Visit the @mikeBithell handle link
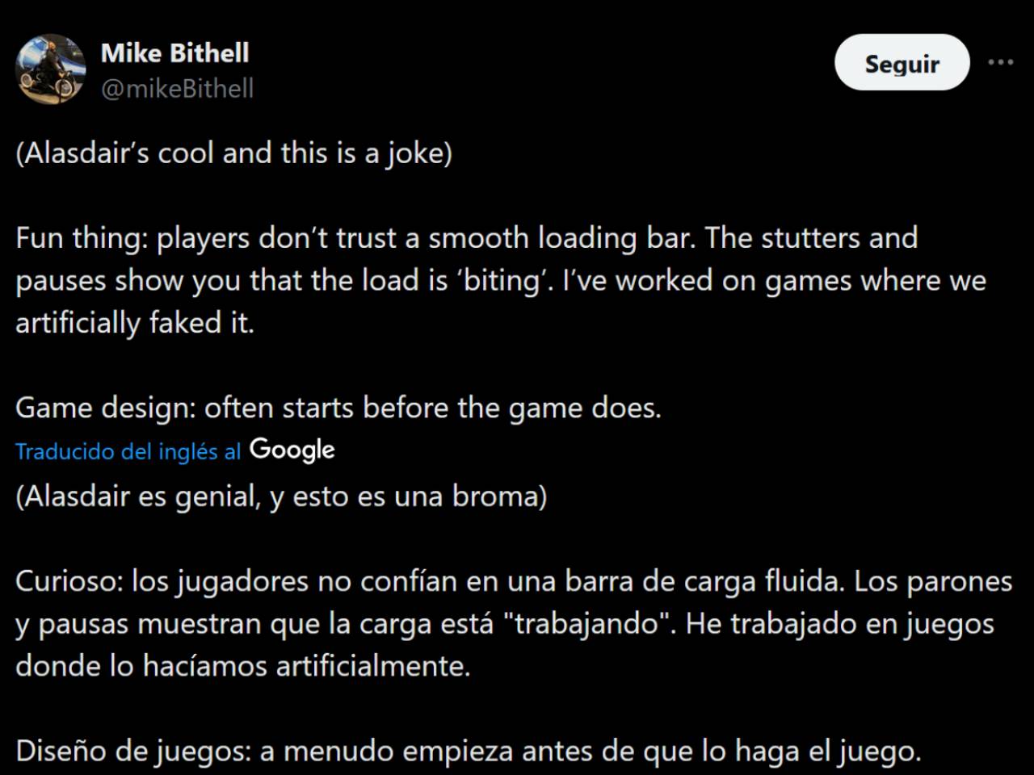This screenshot has width=1034, height=775. pos(178,88)
